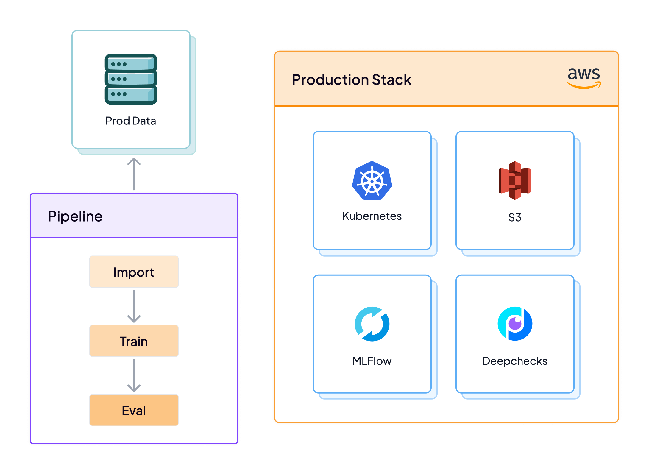The height and width of the screenshot is (474, 649).
Task: Click the arrow from Pipeline to Prod Data
Action: pyautogui.click(x=134, y=174)
